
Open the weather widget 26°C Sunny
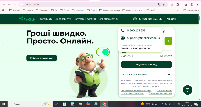tap(149, 104)
